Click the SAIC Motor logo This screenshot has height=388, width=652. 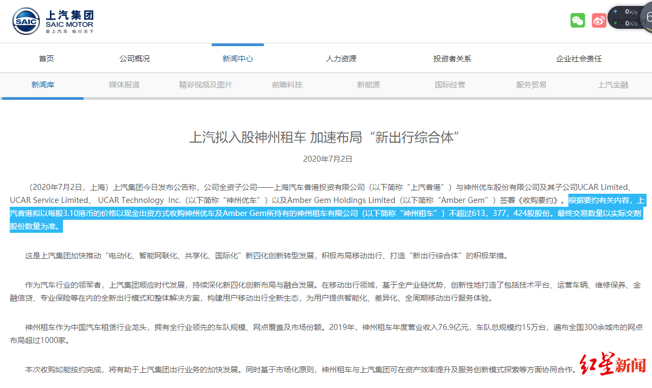(53, 21)
